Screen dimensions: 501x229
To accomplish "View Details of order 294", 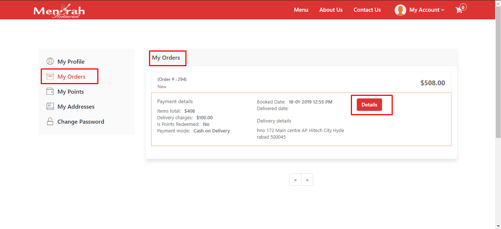I will coord(369,105).
